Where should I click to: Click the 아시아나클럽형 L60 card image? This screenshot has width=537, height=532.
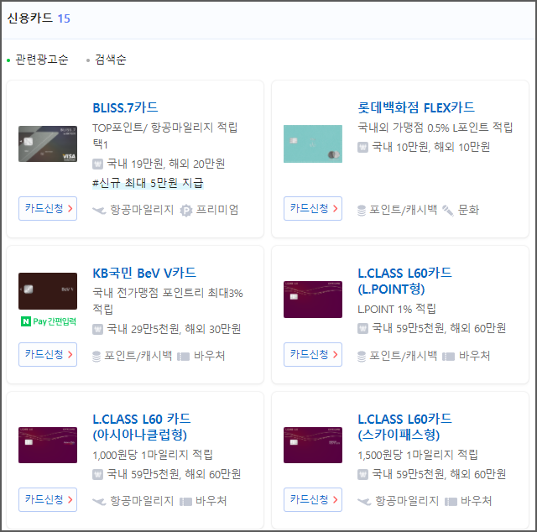[48, 445]
